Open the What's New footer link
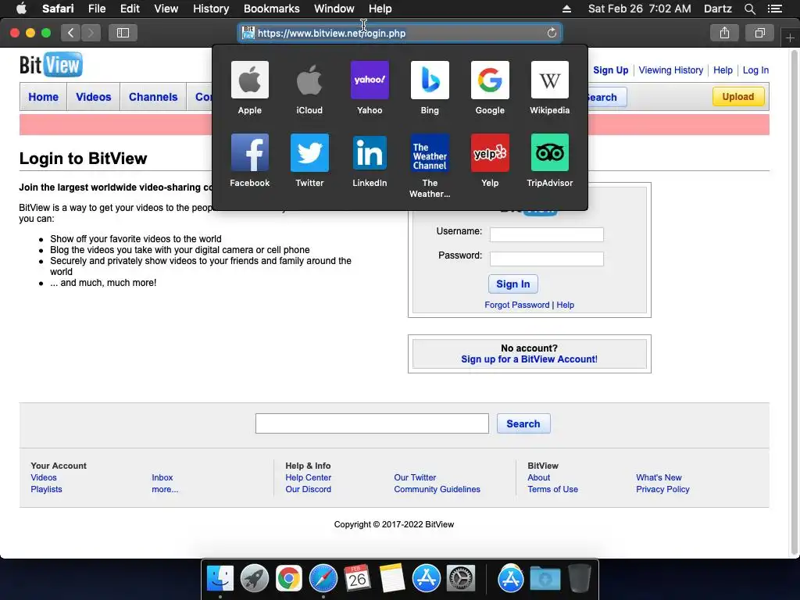This screenshot has width=800, height=600. point(659,477)
